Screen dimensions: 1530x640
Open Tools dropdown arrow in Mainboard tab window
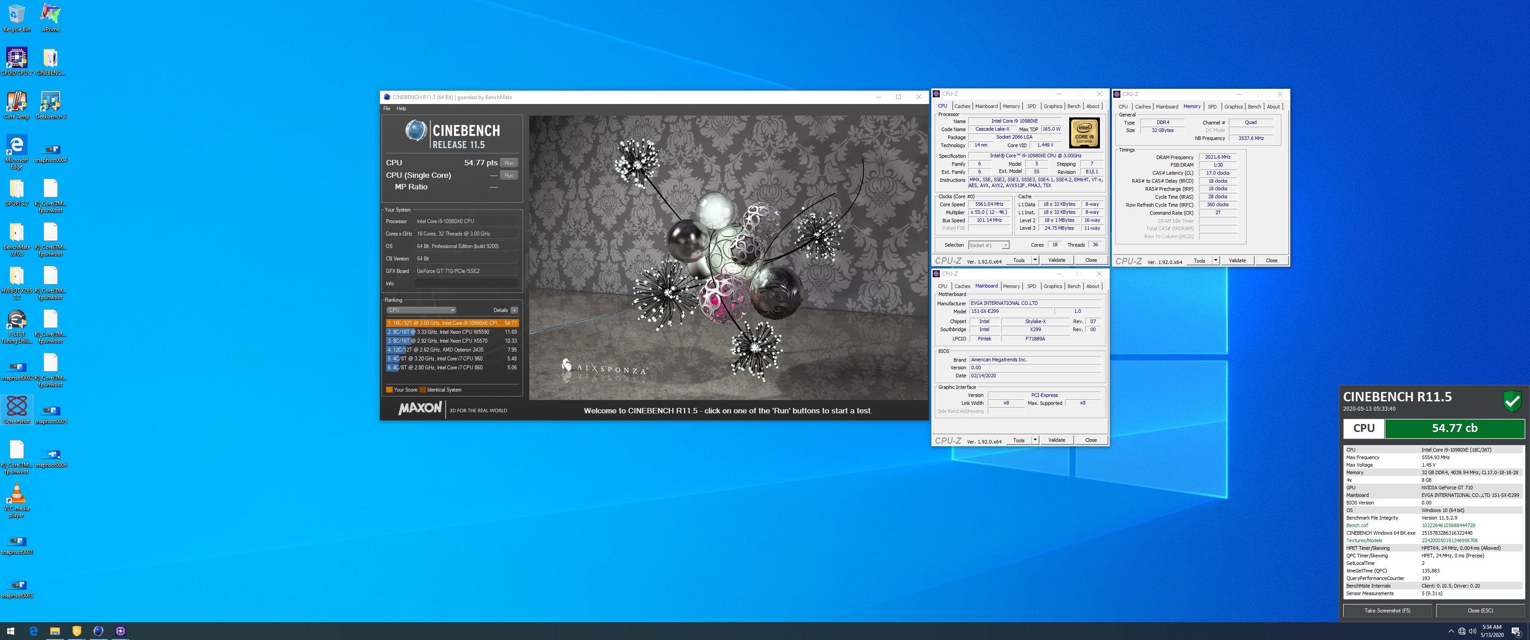pyautogui.click(x=1035, y=440)
